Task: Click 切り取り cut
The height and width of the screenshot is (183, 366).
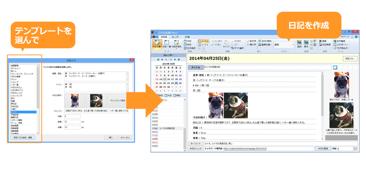Action: pyautogui.click(x=236, y=41)
